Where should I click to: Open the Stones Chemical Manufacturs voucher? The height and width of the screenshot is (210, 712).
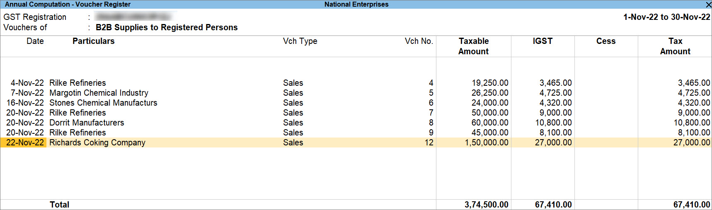click(356, 103)
